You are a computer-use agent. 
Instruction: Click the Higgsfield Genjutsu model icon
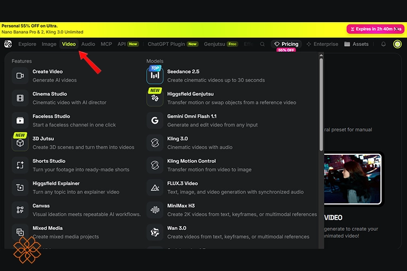click(x=155, y=98)
